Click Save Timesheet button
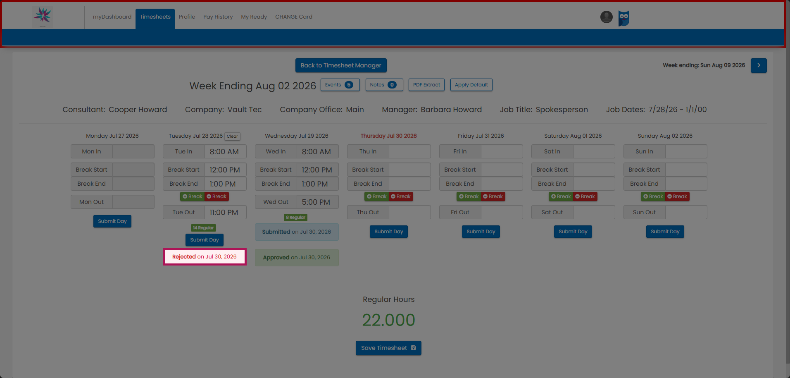790x378 pixels. [x=388, y=348]
